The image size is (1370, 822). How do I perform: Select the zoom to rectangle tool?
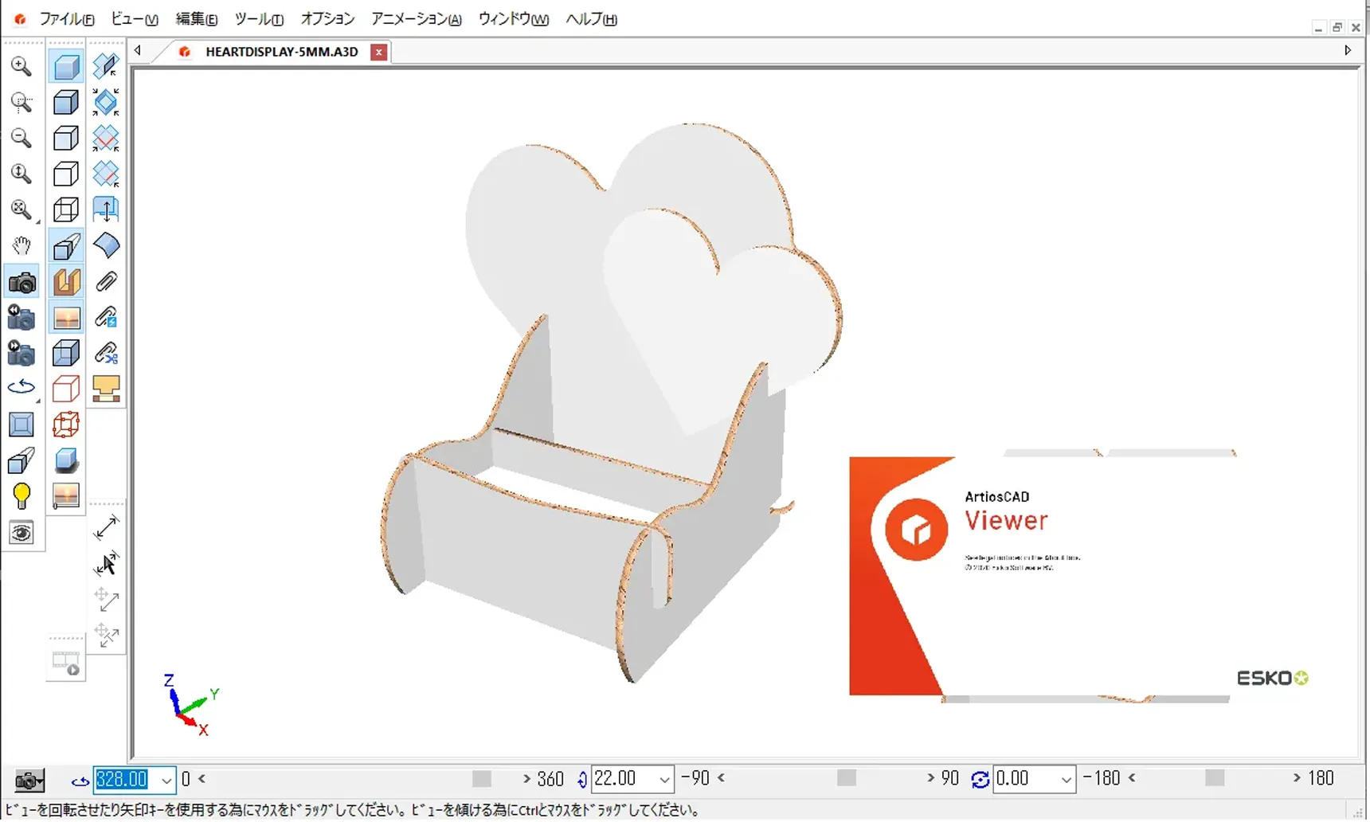(22, 103)
